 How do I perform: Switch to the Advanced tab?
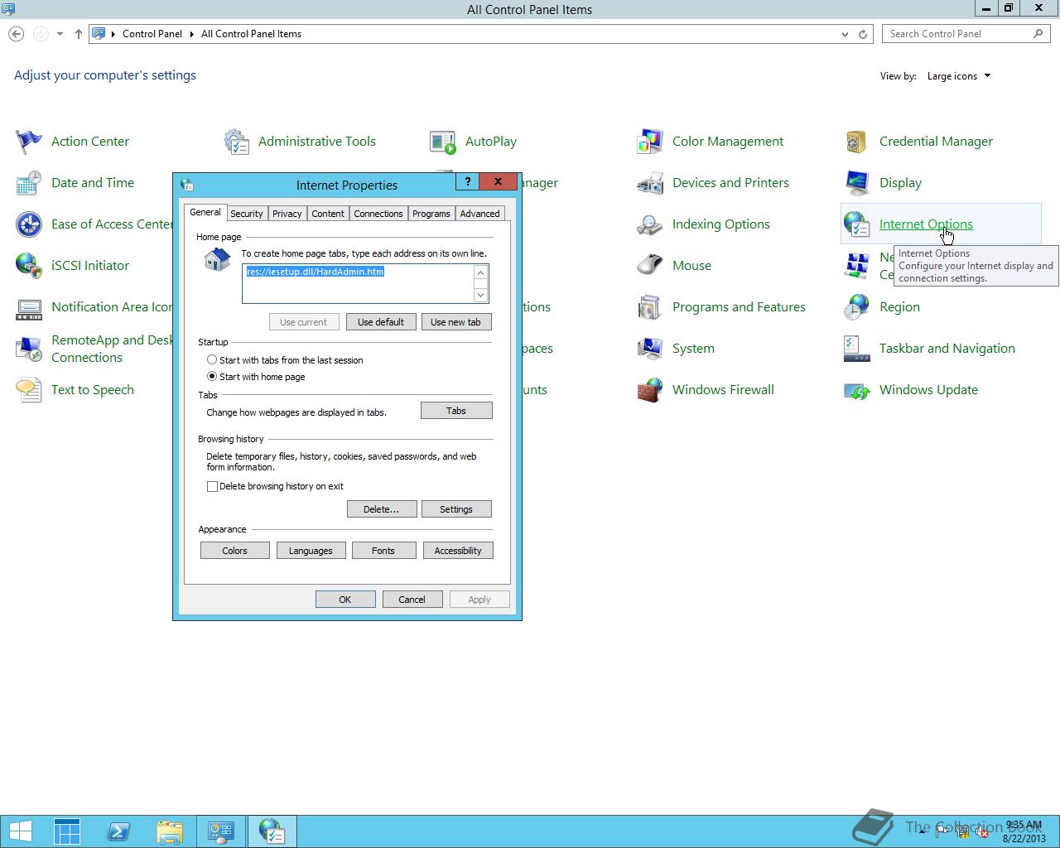pyautogui.click(x=480, y=214)
